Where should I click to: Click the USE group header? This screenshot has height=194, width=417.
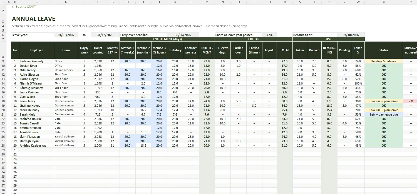(329, 39)
